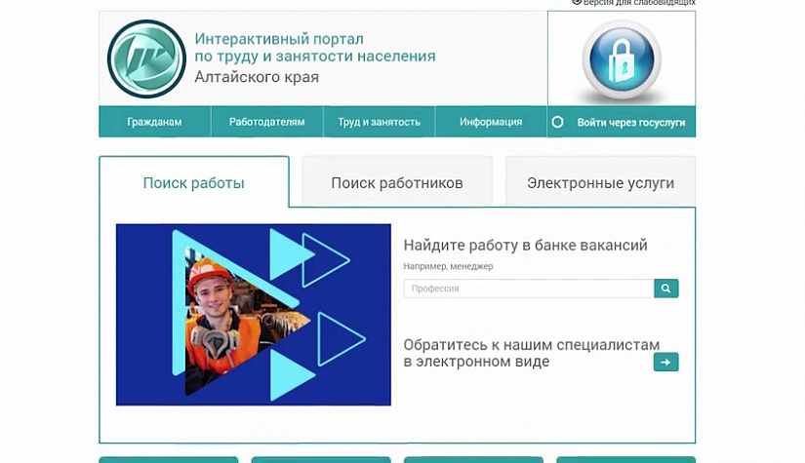Expand the Труд и занятость menu
This screenshot has height=463, width=805.
pyautogui.click(x=379, y=122)
